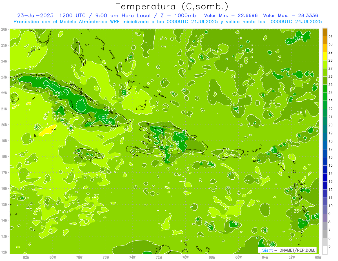Click the 19N latitude axis label

pos(4,140)
